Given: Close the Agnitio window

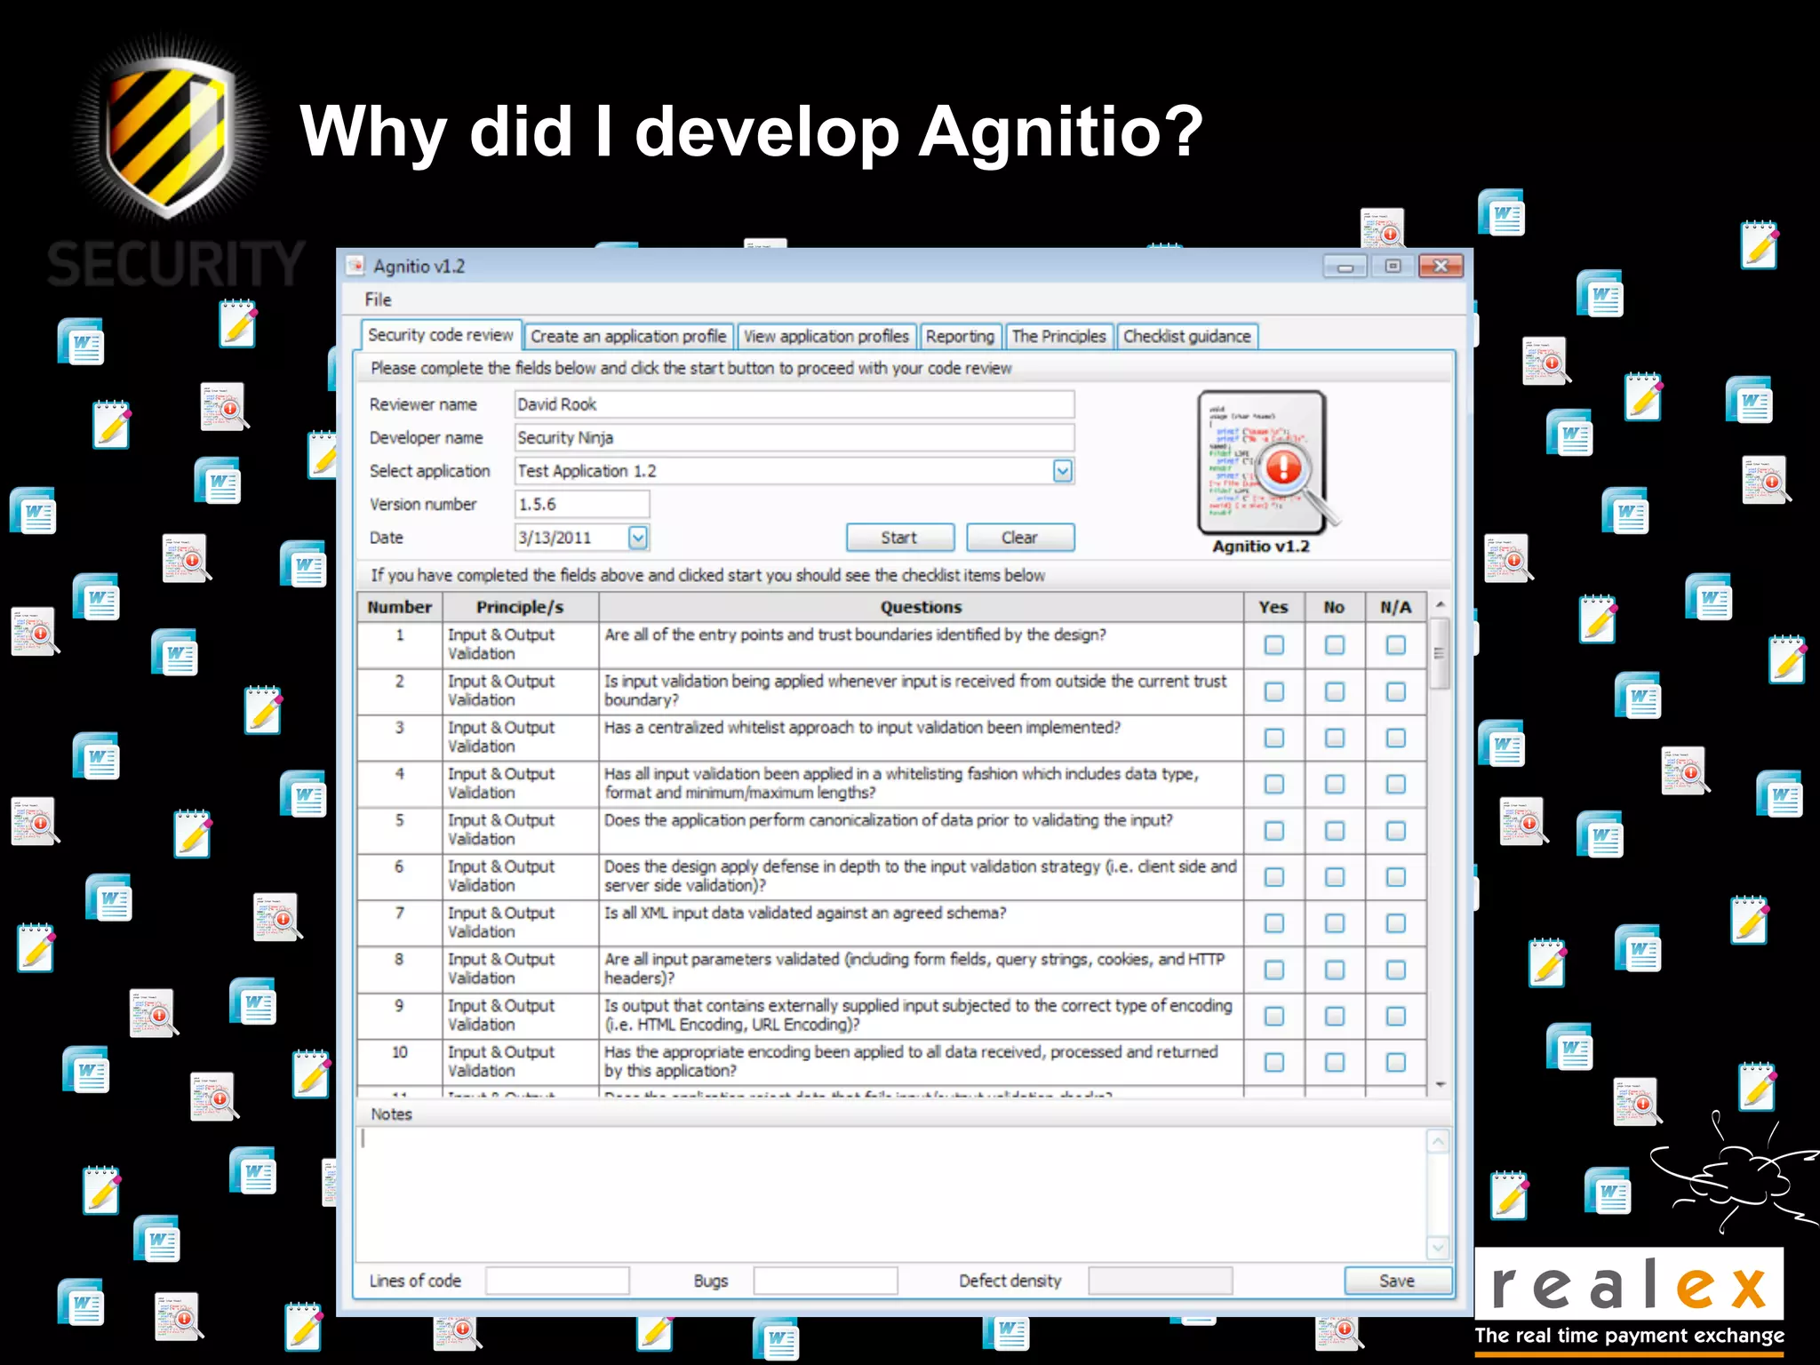Looking at the screenshot, I should pos(1441,266).
